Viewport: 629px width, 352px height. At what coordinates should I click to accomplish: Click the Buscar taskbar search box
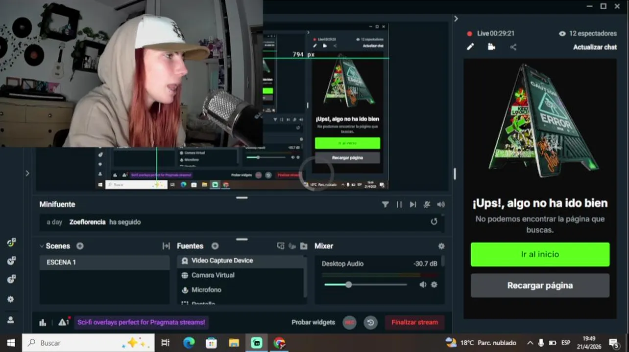point(88,343)
